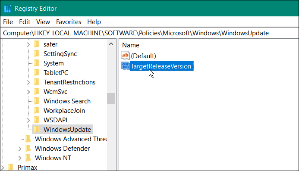Select the safer tree label

50,44
